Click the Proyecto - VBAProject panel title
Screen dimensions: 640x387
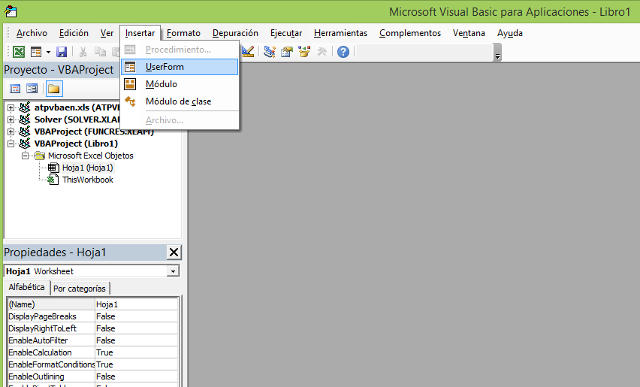pyautogui.click(x=59, y=70)
